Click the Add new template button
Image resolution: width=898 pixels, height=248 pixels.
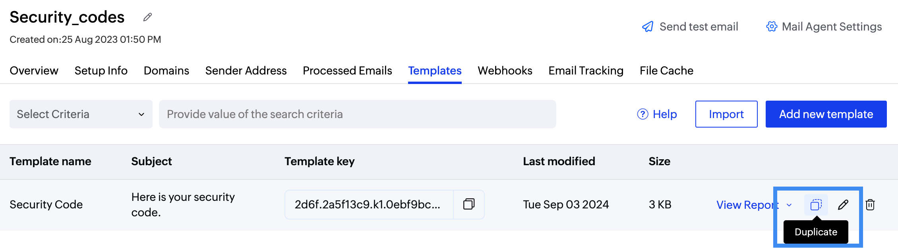point(826,114)
